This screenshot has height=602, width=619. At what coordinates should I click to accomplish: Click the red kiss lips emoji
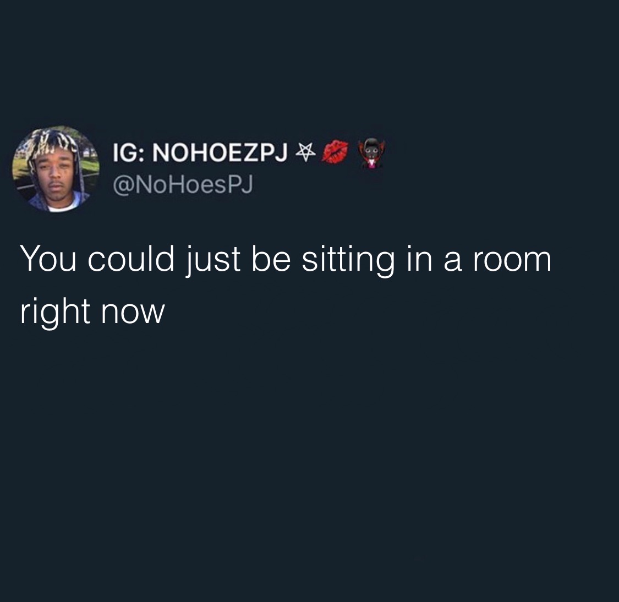(x=335, y=151)
